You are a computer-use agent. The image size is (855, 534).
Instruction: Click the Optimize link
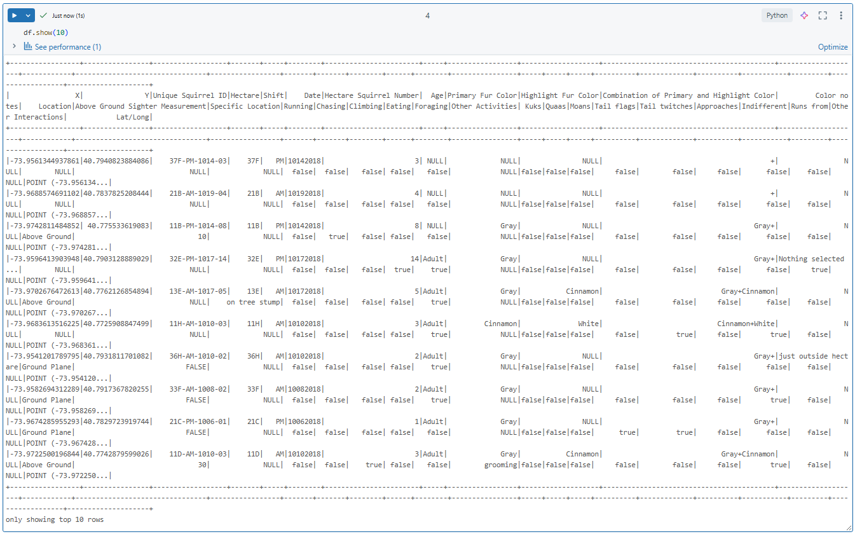833,46
